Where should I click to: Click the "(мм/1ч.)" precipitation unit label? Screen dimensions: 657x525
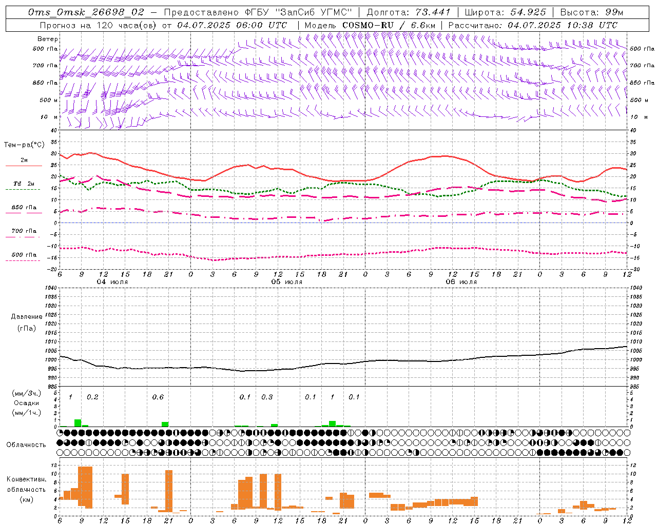tap(27, 412)
